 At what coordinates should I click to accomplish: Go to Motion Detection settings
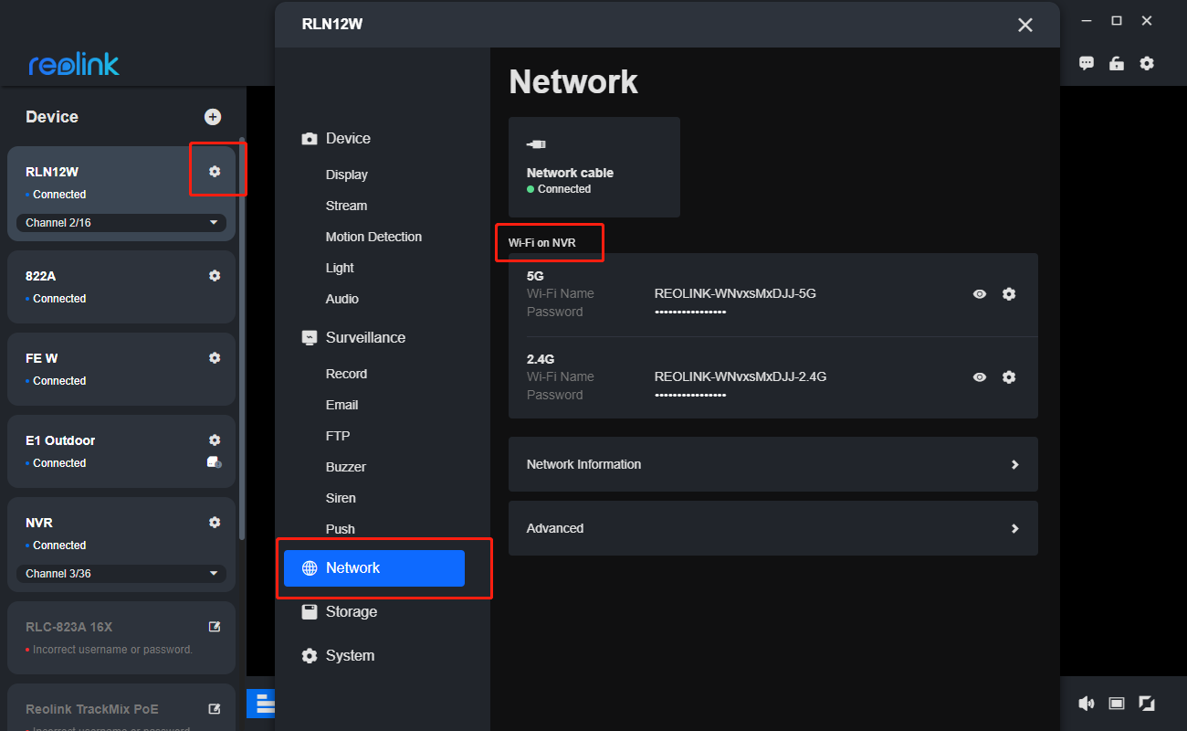373,237
